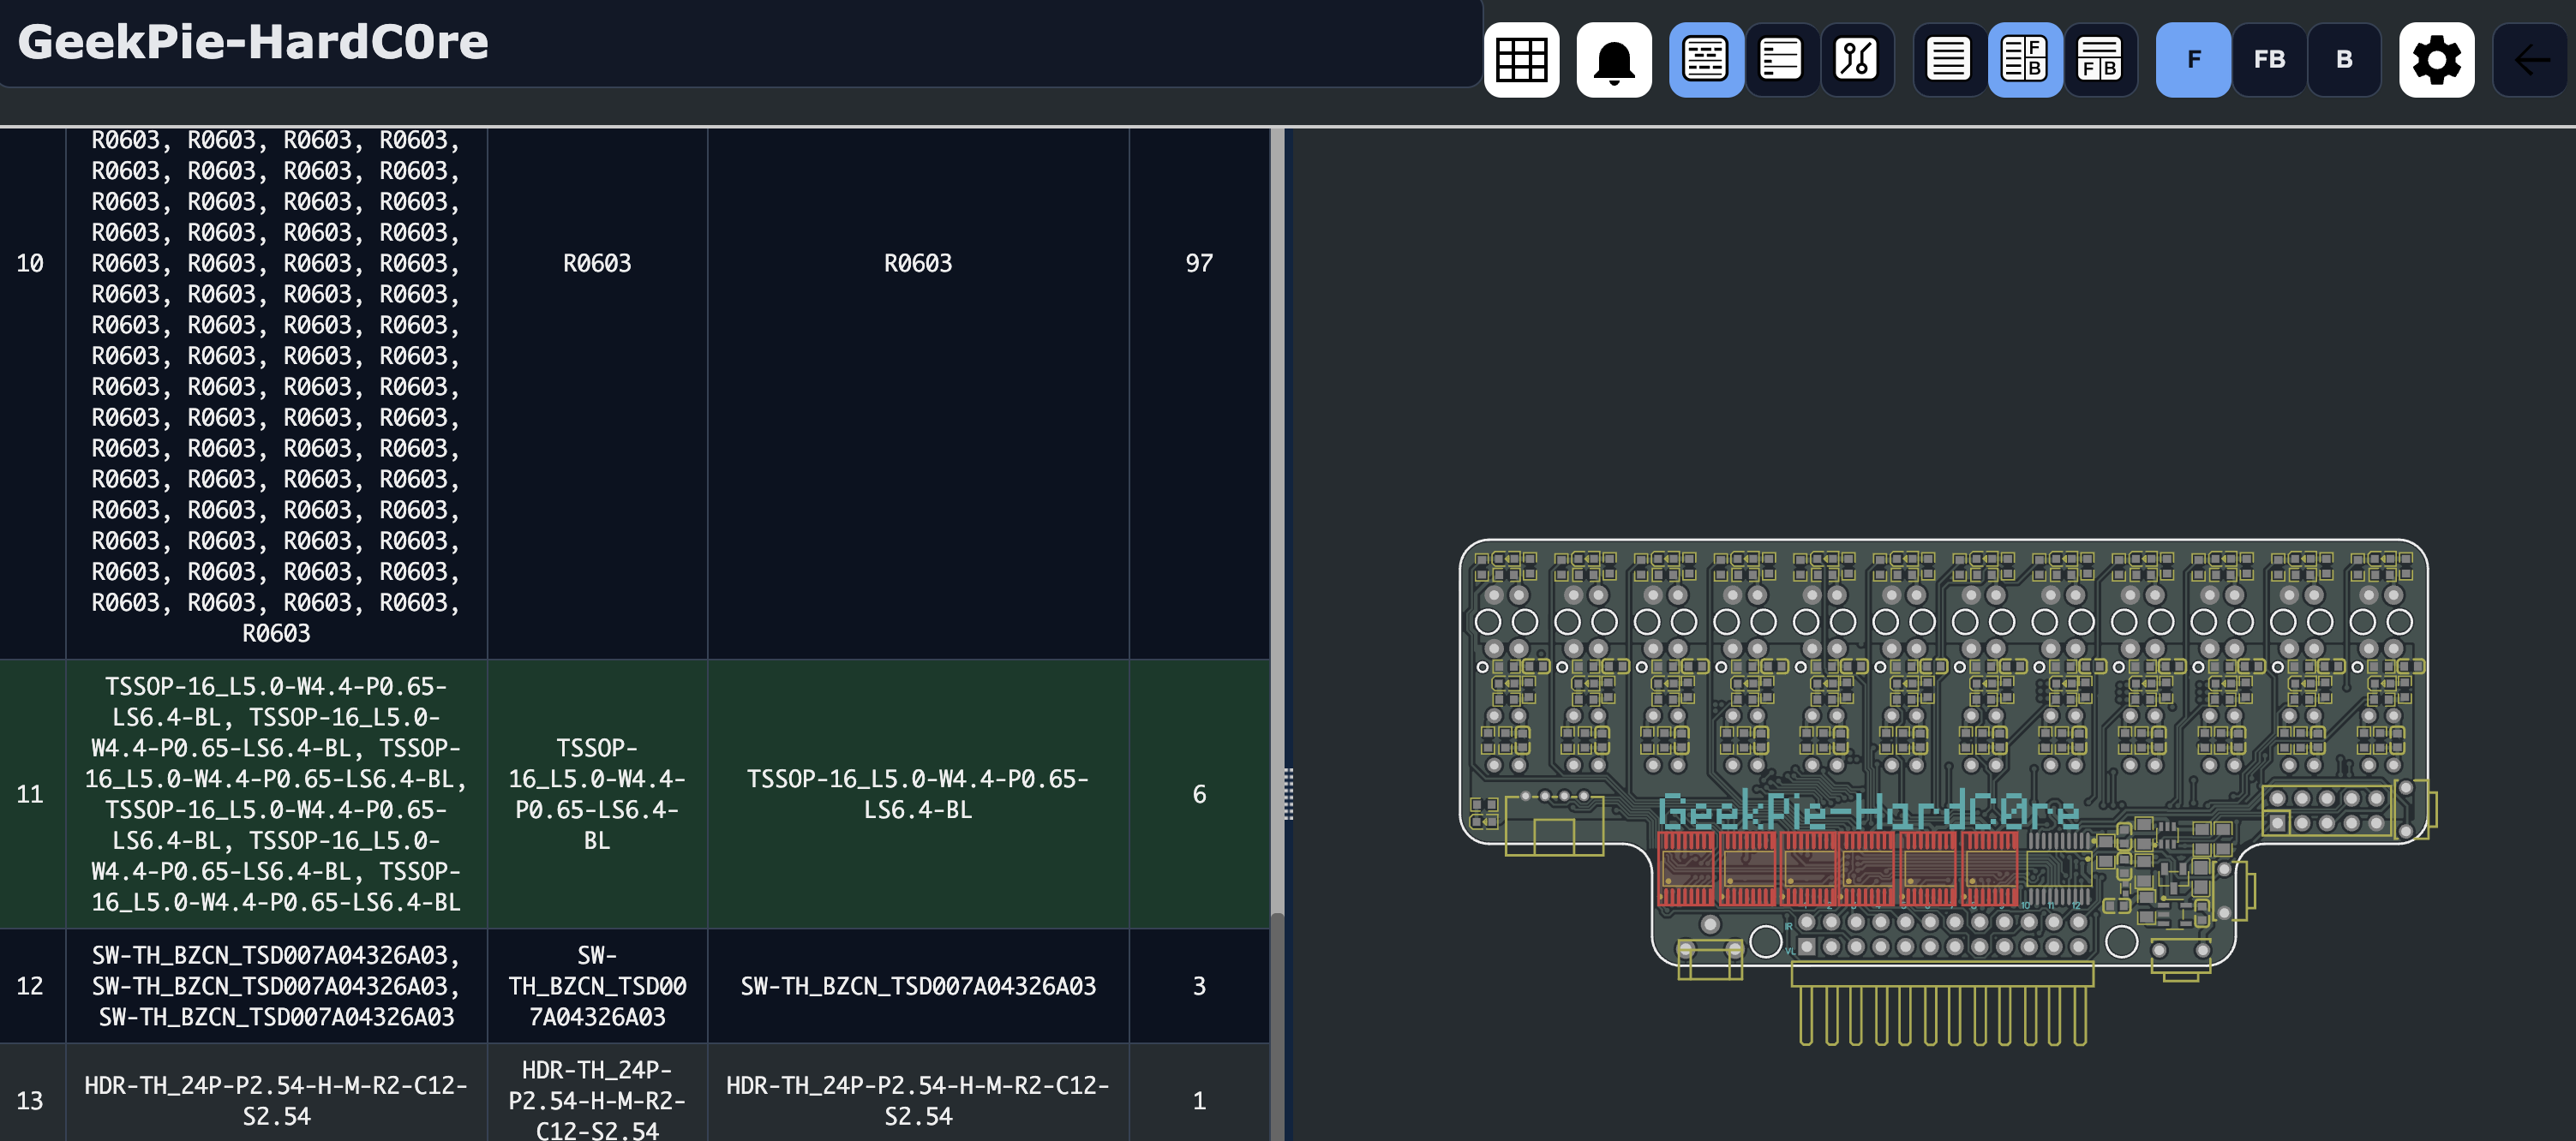Click the back arrow button
Viewport: 2576px width, 1141px height.
pos(2530,60)
